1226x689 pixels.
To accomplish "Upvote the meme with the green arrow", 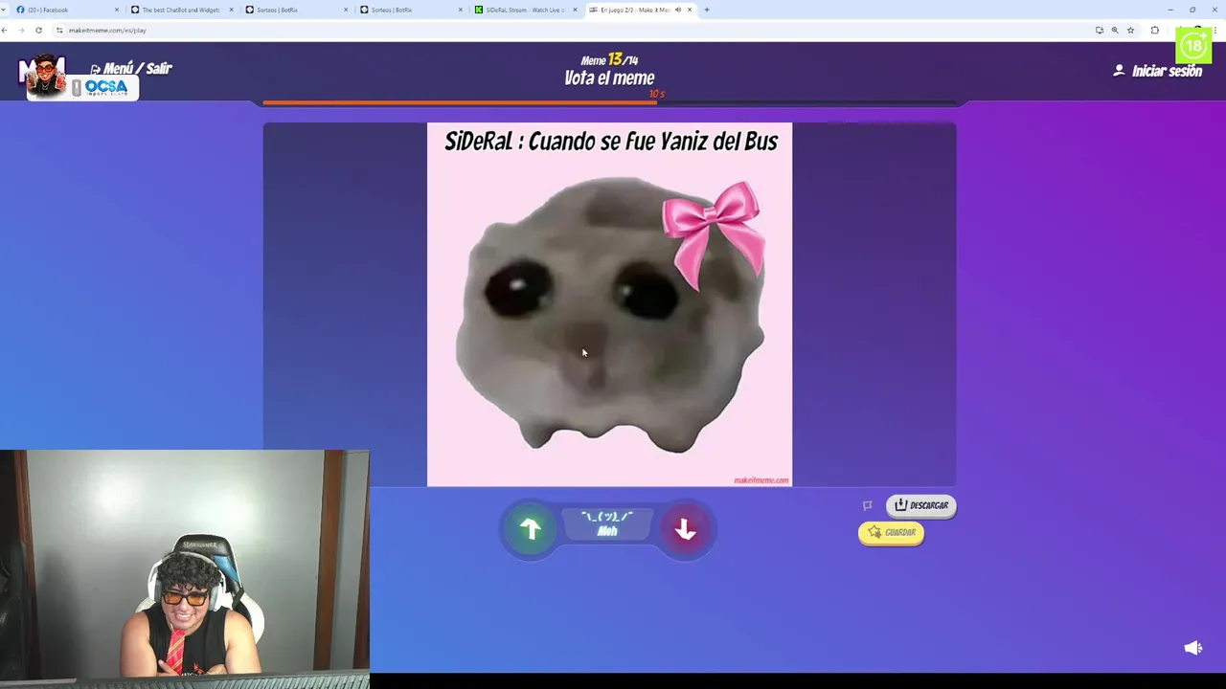I will click(x=531, y=529).
